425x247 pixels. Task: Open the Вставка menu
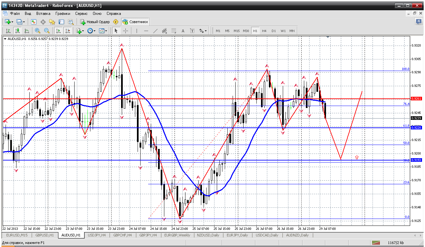tap(43, 14)
